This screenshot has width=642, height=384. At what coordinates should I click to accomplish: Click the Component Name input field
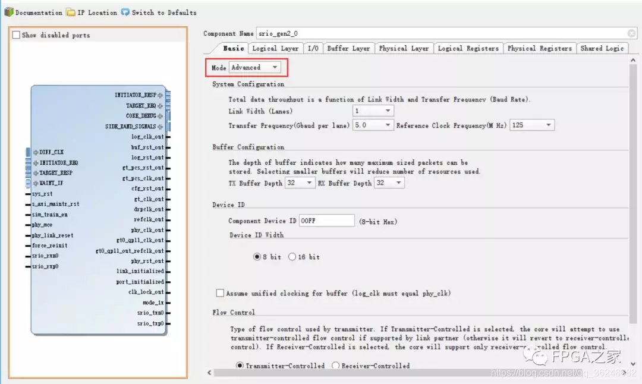(x=446, y=33)
